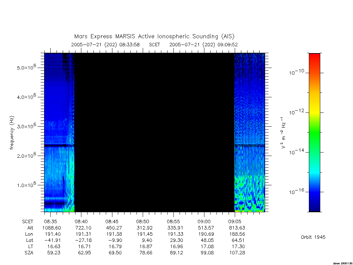Click the 08:45 time tick label
This screenshot has width=353, height=265.
point(112,222)
